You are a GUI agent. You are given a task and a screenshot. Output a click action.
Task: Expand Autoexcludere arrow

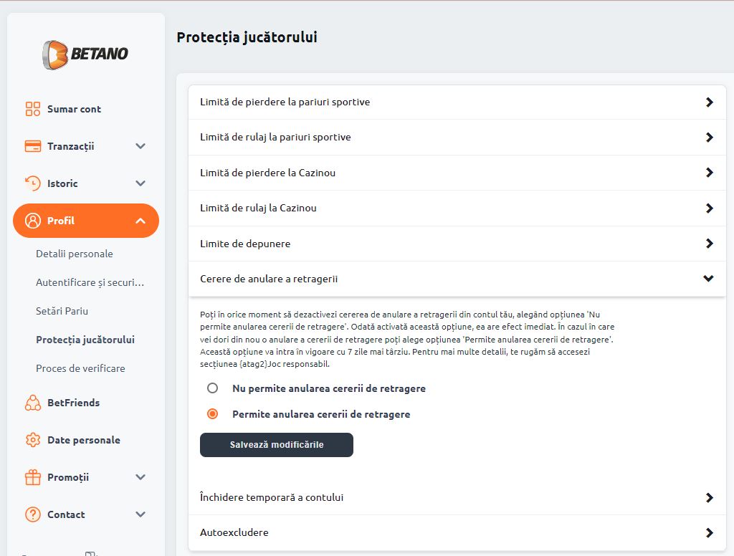709,532
